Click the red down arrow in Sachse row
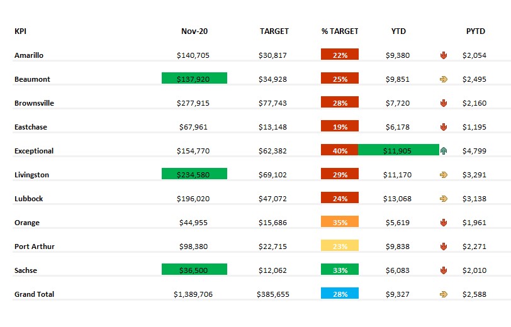 point(443,270)
